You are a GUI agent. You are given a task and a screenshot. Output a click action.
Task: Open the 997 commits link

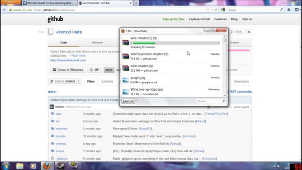pos(241,92)
